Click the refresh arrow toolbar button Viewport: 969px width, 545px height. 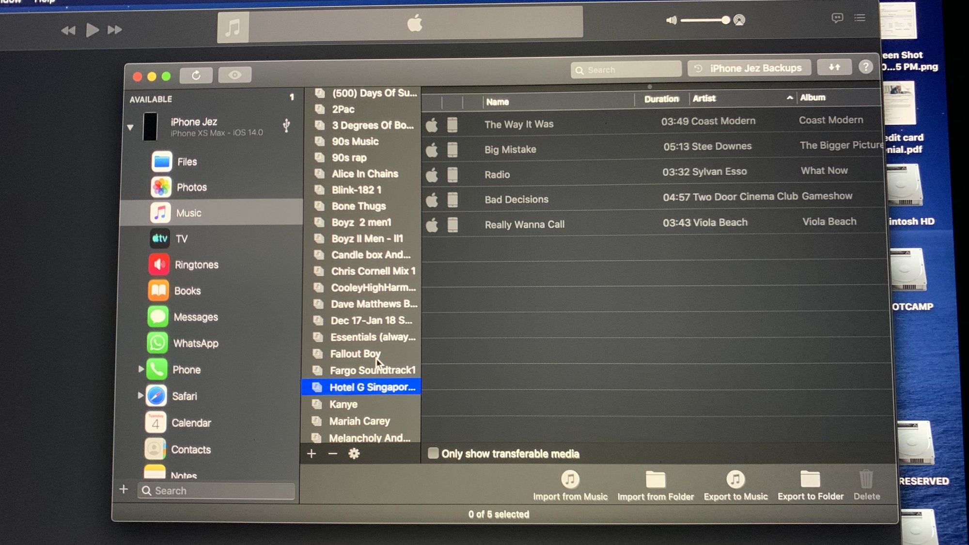click(196, 76)
